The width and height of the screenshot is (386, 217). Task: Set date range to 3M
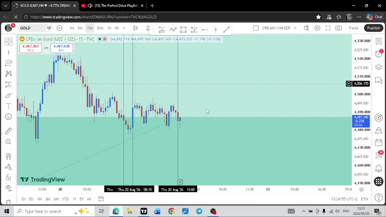(48, 199)
